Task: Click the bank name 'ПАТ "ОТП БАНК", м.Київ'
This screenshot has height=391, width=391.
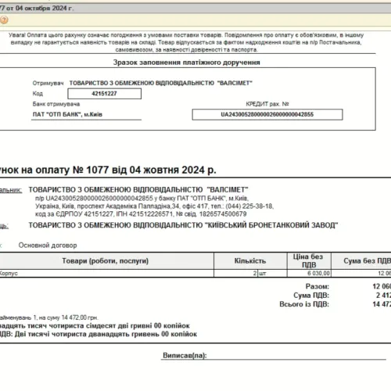Action: 67,114
